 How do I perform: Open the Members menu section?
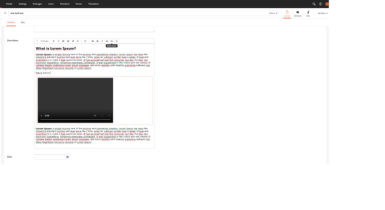[x=65, y=4]
